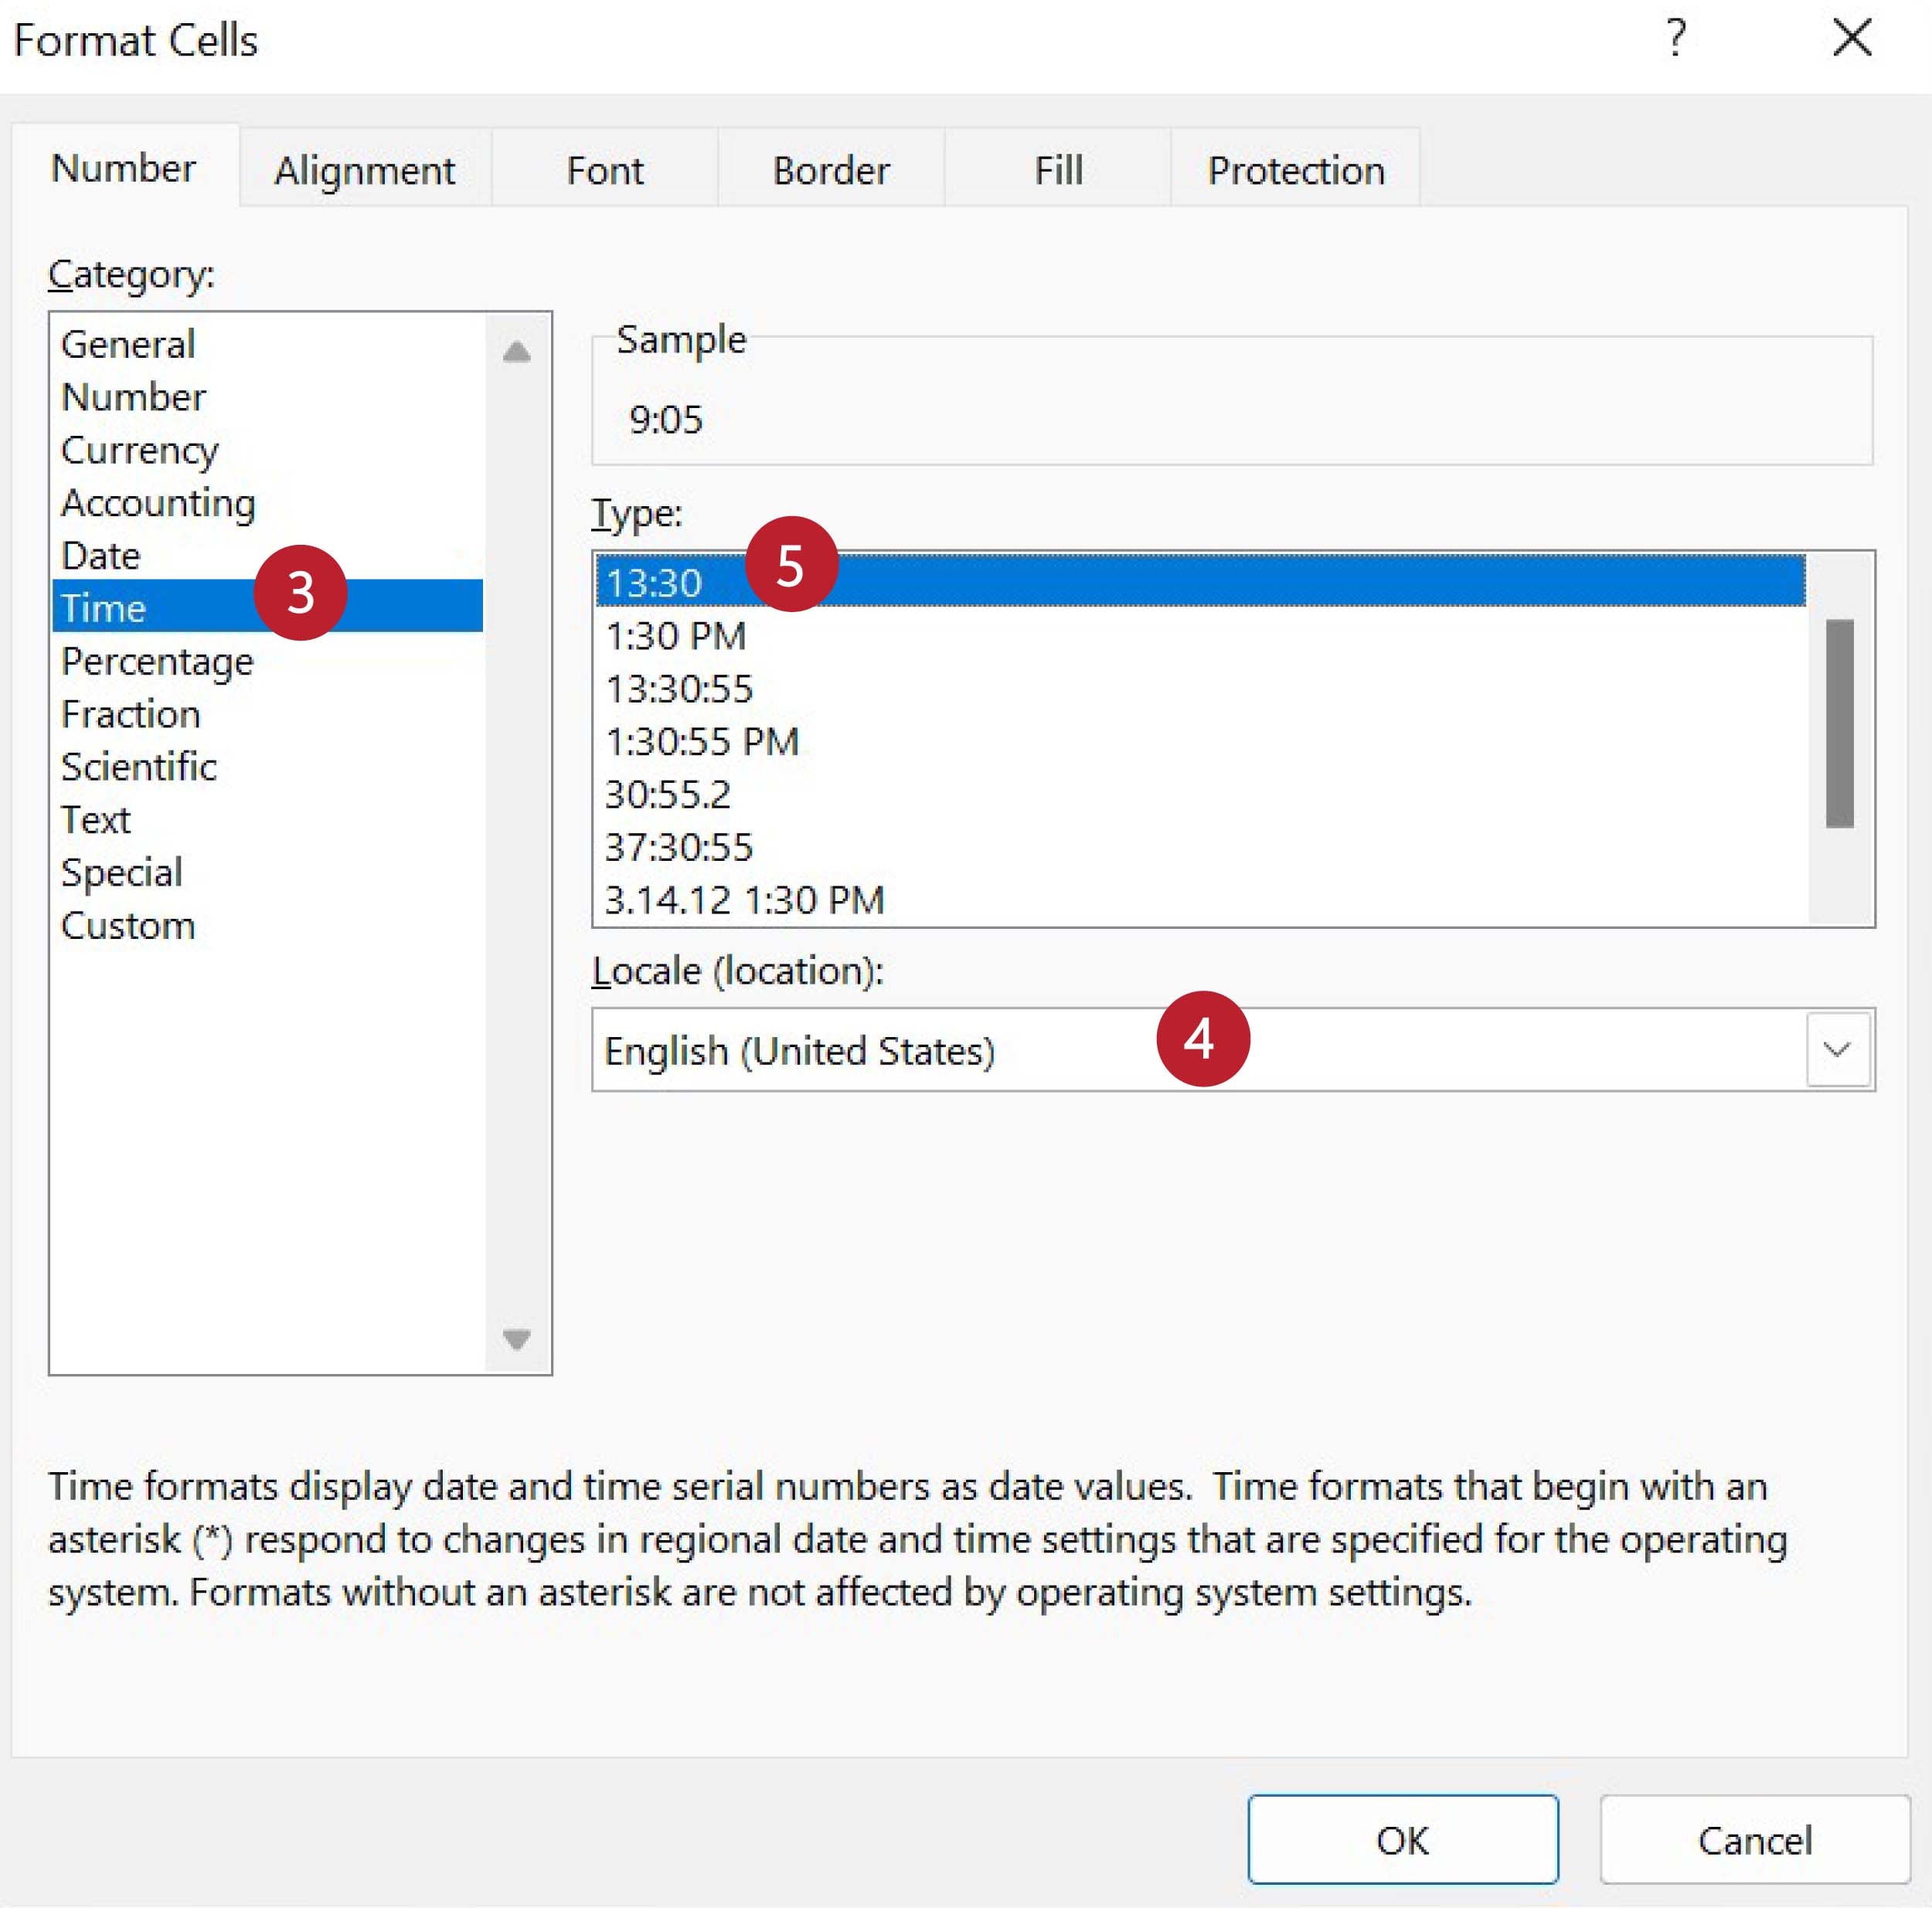Expand the Locale location dropdown arrow

(1837, 1049)
